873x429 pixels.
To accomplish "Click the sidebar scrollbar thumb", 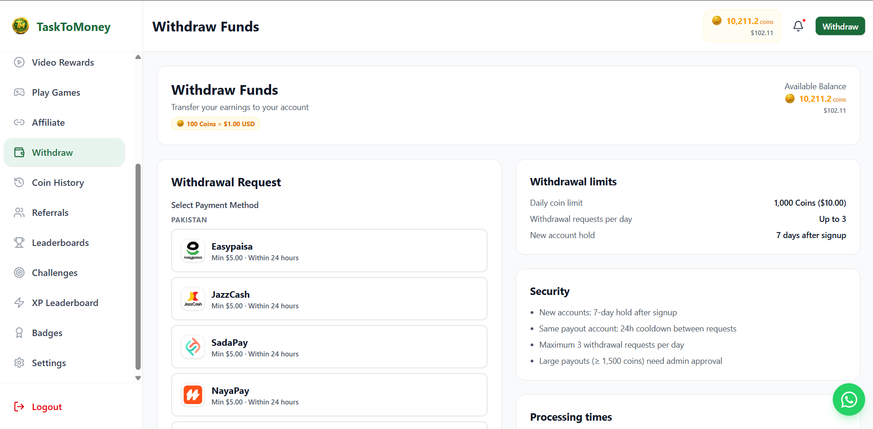I will pos(138,267).
